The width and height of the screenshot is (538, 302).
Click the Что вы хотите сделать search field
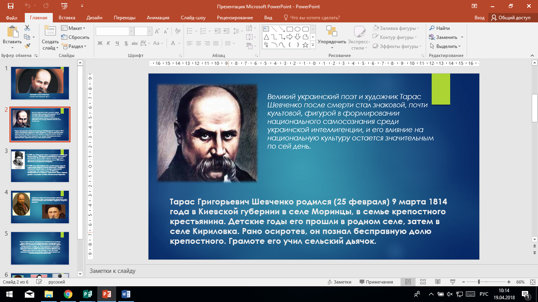[311, 18]
